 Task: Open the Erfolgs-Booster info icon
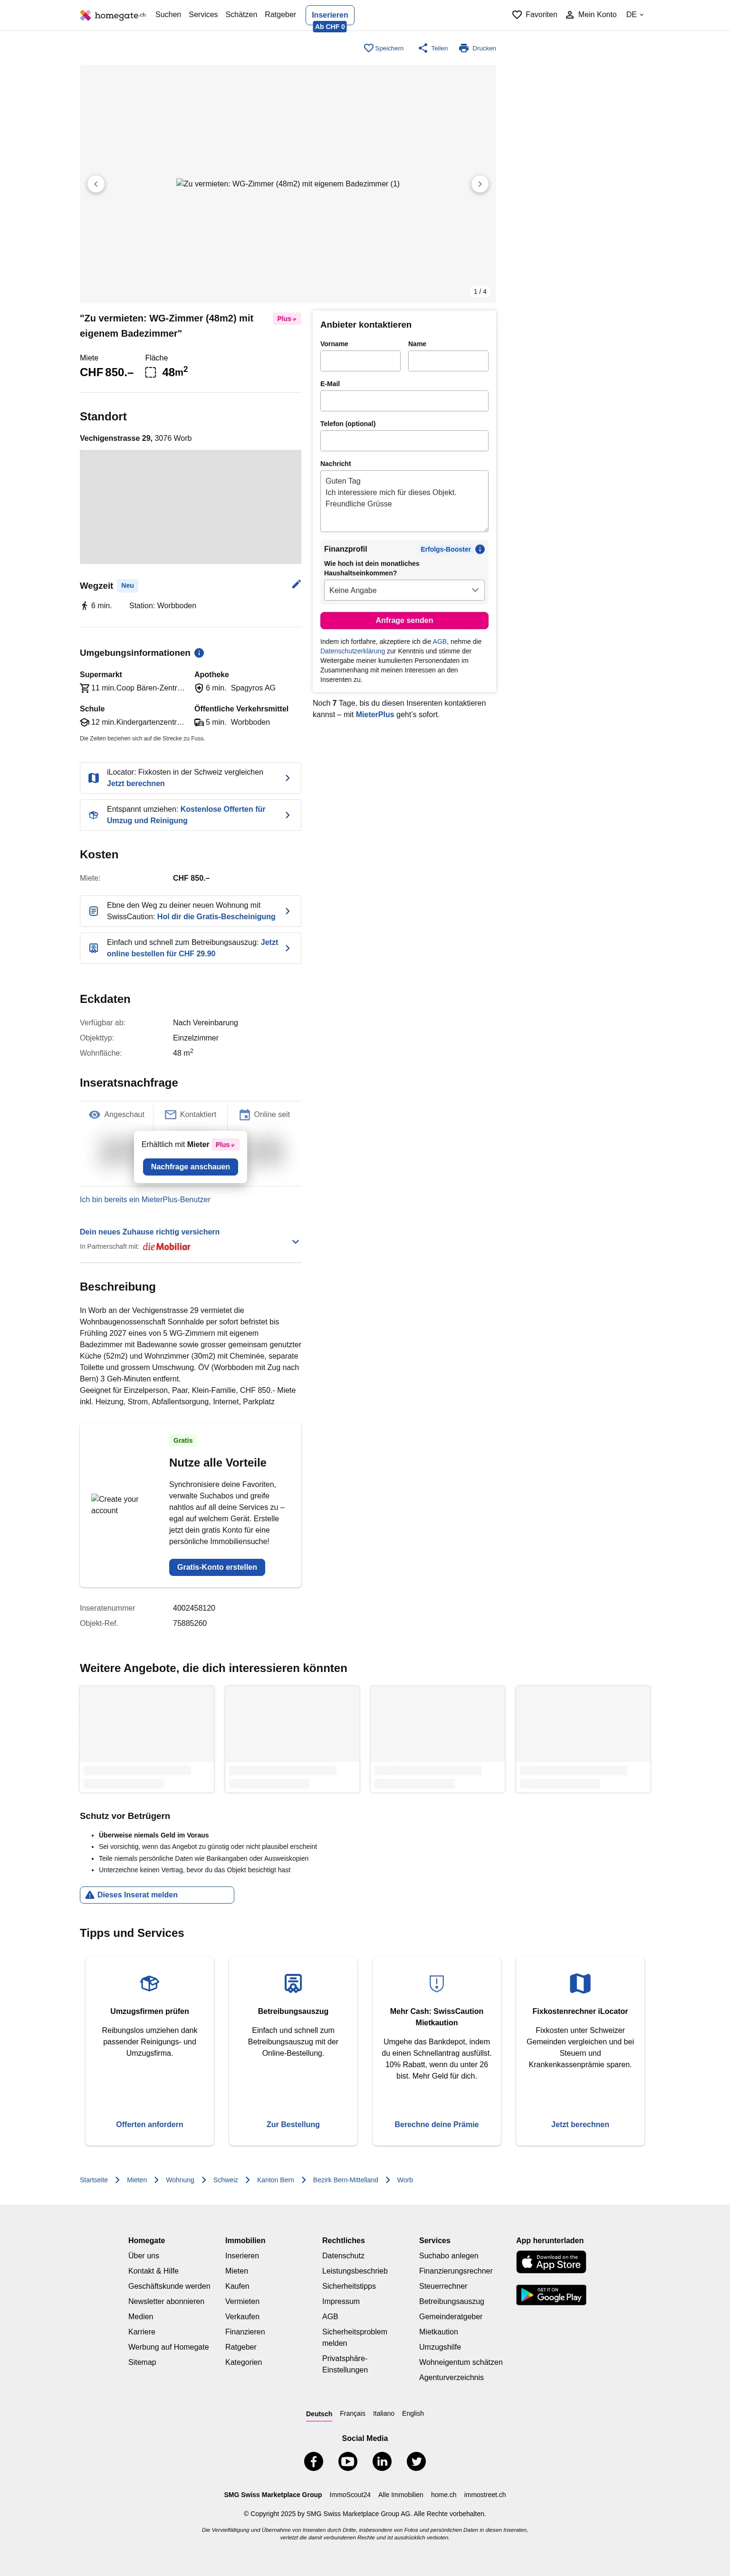480,549
